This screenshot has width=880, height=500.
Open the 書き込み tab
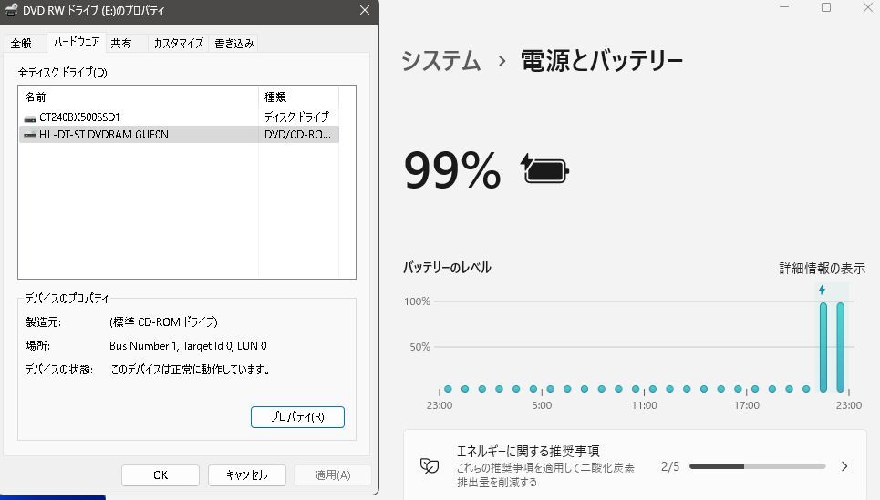pyautogui.click(x=234, y=43)
